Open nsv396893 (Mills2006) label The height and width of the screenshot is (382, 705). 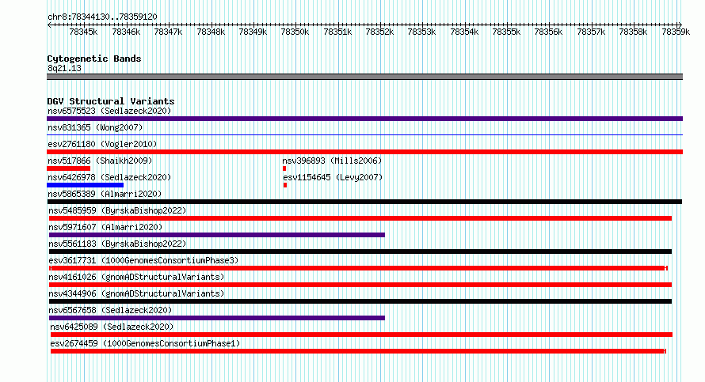[x=332, y=161]
